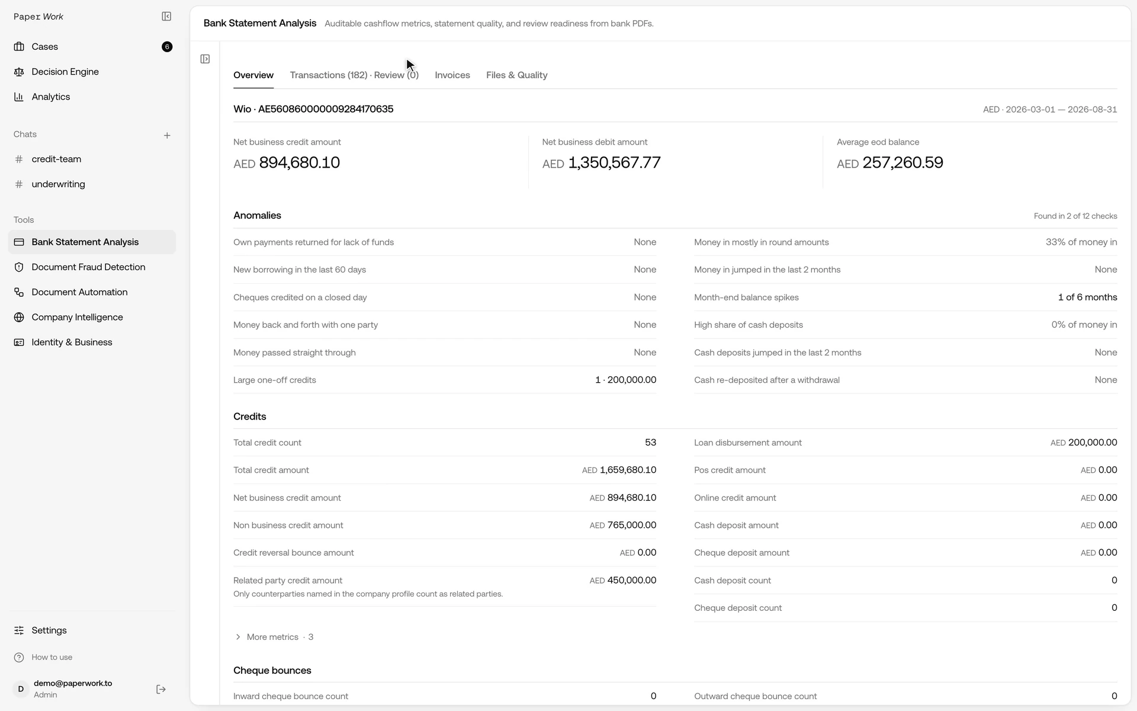Expand More metrics section
Screen dimensions: 1137x711
coord(274,637)
